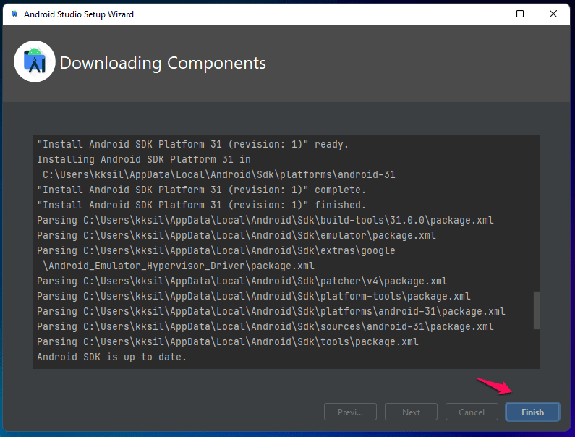Click the tools\package.xml parsing line

(x=227, y=342)
